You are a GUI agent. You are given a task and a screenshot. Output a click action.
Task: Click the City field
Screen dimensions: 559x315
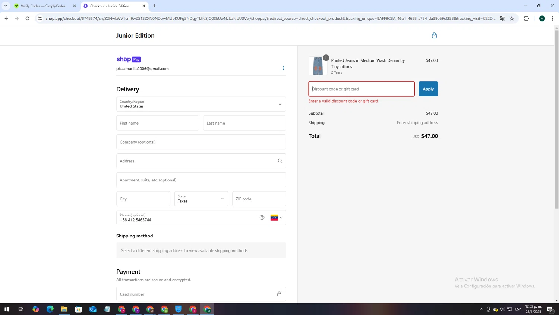pos(143,199)
